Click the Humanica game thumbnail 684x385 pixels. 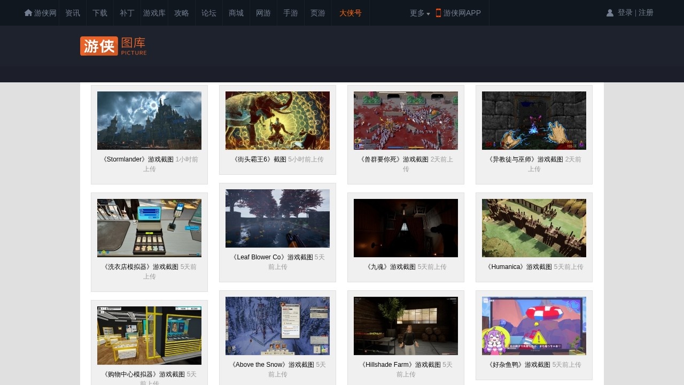pos(534,228)
